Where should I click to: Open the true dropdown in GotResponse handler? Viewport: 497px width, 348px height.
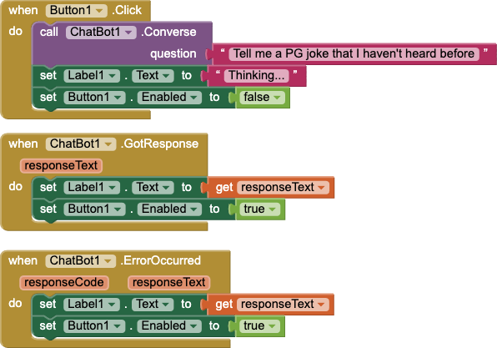point(259,209)
